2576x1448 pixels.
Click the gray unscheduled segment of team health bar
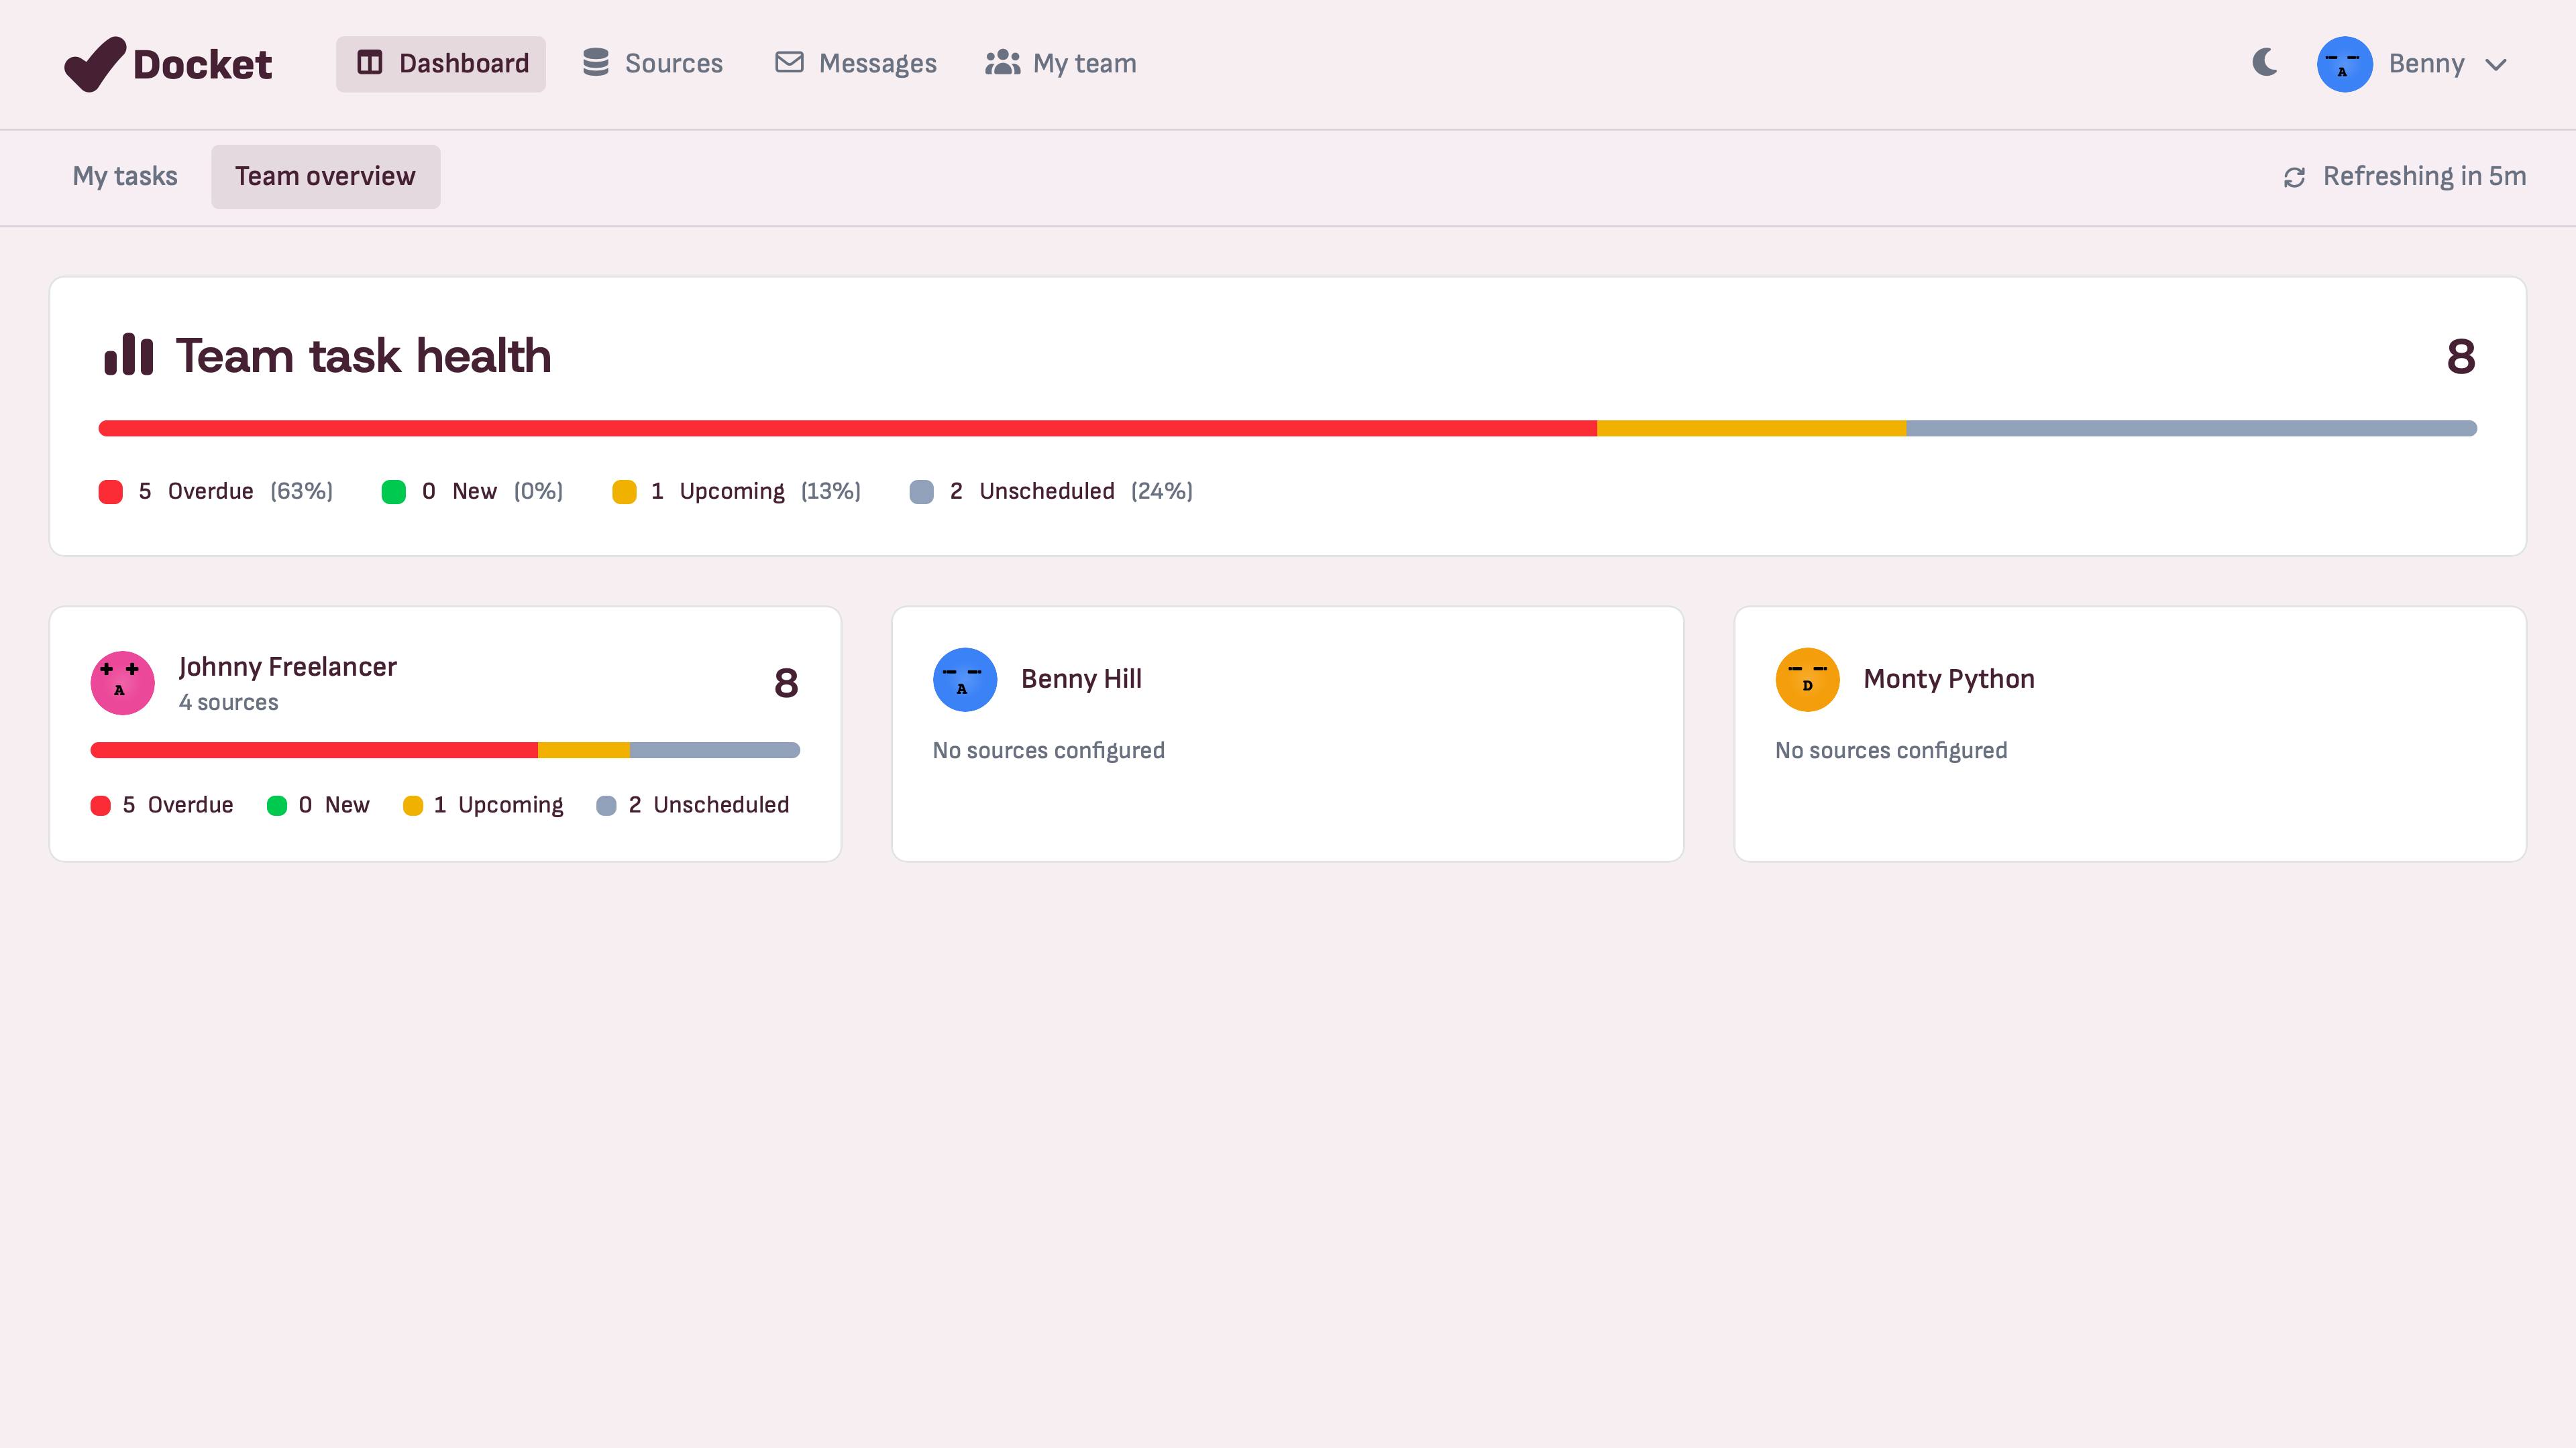point(2192,429)
